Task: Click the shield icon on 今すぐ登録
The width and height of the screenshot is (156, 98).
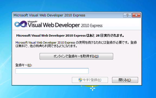Action: (x=80, y=80)
